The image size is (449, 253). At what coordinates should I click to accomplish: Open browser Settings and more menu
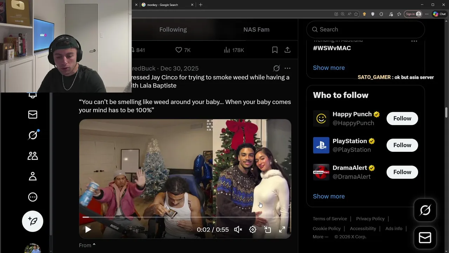pos(427,14)
